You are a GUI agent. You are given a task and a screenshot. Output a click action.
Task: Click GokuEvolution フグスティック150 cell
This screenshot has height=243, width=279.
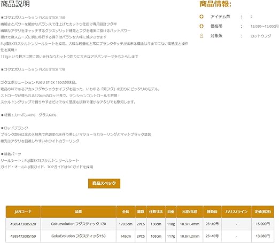[79, 236]
